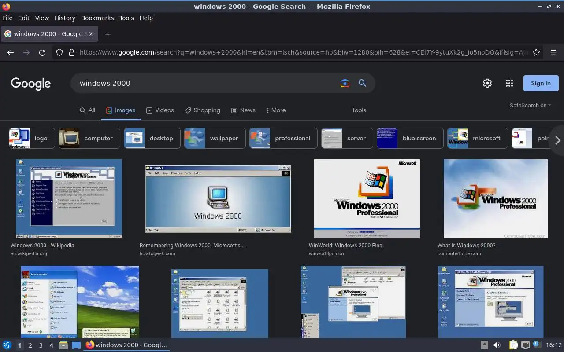Filter images by the microsoft chip
Image resolution: width=564 pixels, height=352 pixels.
click(478, 138)
